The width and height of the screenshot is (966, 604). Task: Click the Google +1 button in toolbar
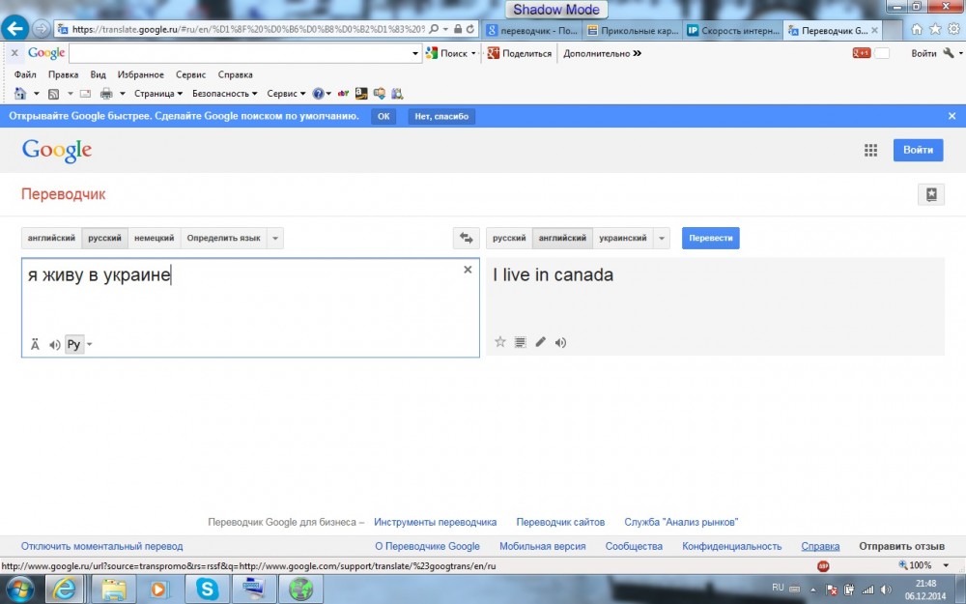[x=862, y=53]
